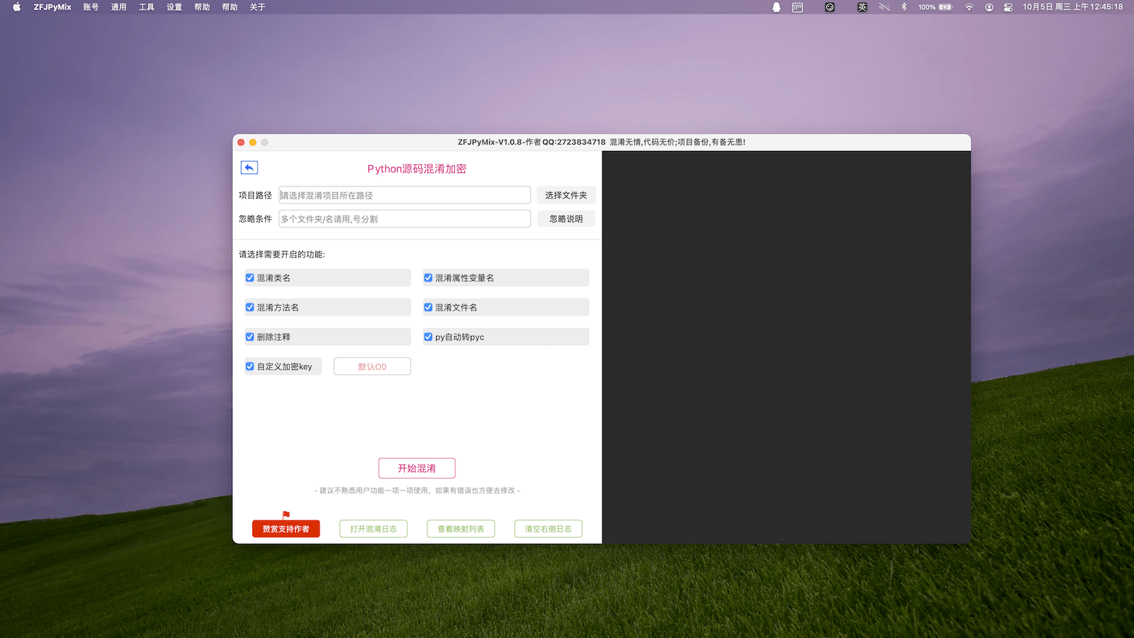1134x638 pixels.
Task: Toggle the 删除注释 checkbox
Action: click(x=250, y=337)
